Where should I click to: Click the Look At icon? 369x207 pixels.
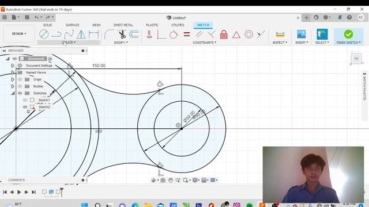pos(163,180)
